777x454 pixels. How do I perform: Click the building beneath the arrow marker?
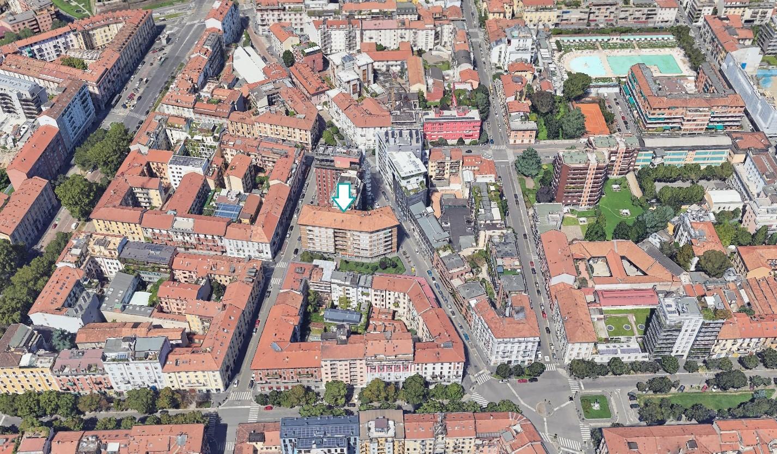pos(349,232)
